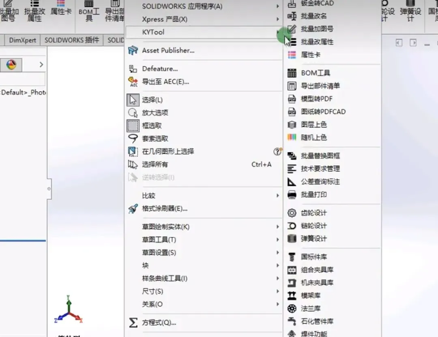This screenshot has height=337, width=438.
Task: Open 齿轮设计 gear design
Action: click(x=313, y=213)
